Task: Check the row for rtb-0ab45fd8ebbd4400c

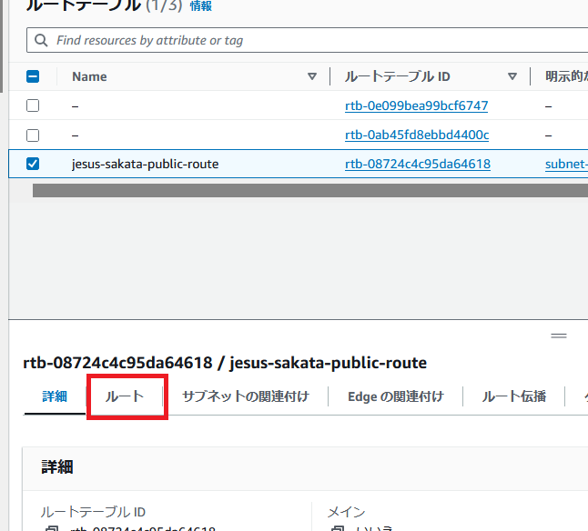Action: coord(33,135)
